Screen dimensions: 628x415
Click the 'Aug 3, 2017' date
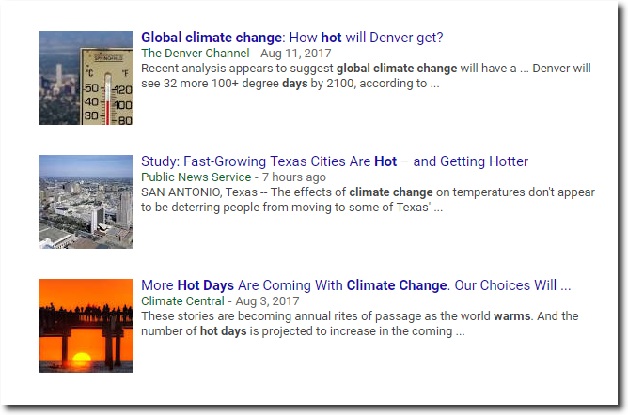point(267,301)
